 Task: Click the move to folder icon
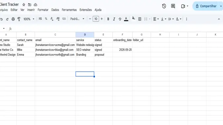point(30,5)
